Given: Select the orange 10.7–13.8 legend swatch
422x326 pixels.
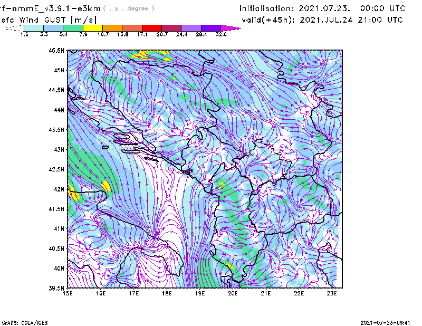Looking at the screenshot, I should [112, 28].
